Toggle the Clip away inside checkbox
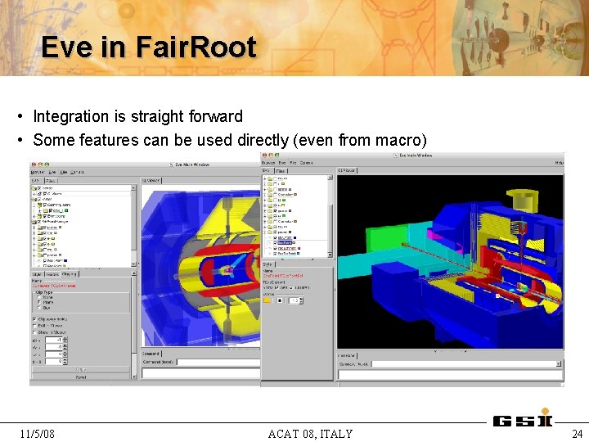The image size is (589, 442). point(34,319)
